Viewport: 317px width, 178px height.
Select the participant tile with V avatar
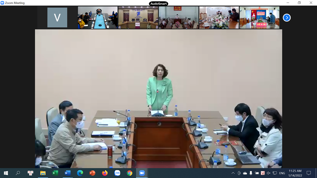point(57,17)
